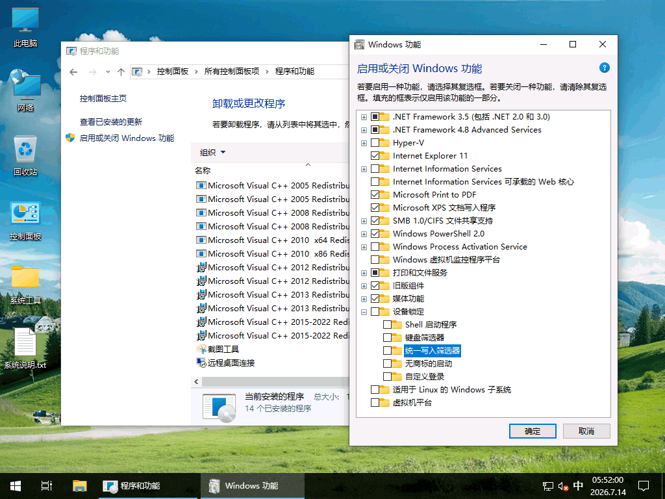Uncheck Microsoft XPS 文档写入程序

375,207
